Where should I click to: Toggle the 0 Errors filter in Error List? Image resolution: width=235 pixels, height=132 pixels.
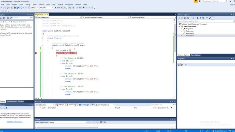(60, 105)
